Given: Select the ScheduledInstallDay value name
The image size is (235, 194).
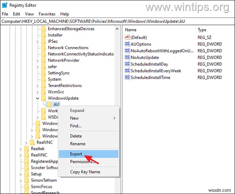Looking at the screenshot, I should 149,64.
